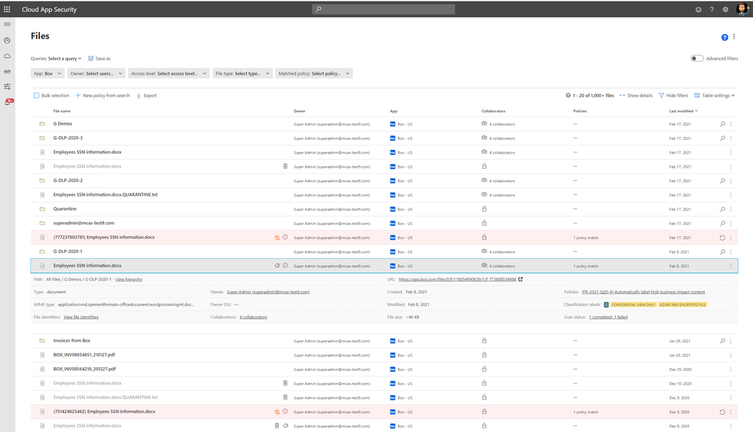
Task: Open the Super Admin owner link in details
Action: (x=268, y=291)
